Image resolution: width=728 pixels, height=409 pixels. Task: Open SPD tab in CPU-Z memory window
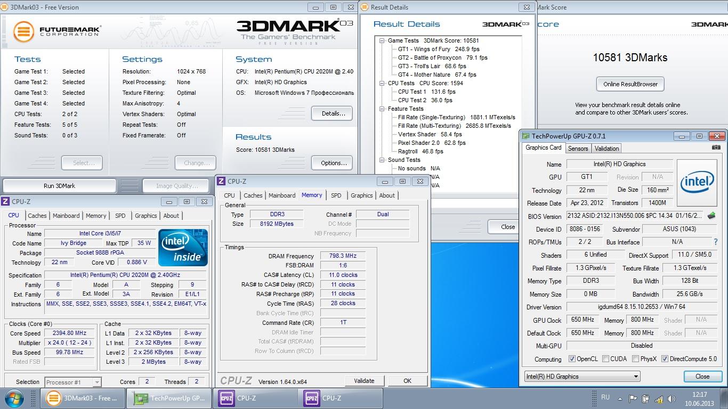pos(336,195)
